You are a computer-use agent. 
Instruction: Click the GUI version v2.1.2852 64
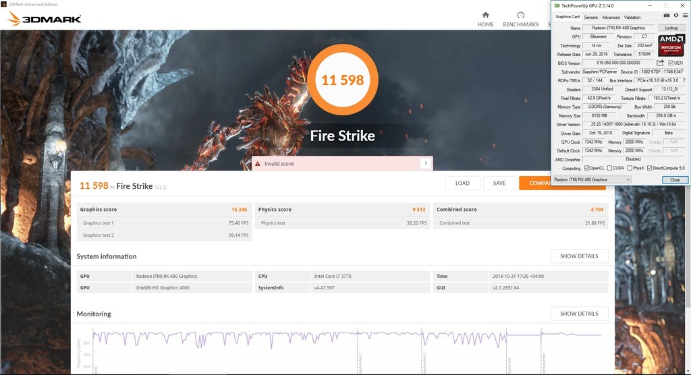pos(506,288)
